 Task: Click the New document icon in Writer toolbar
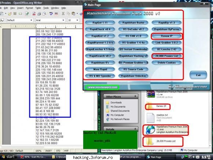[x=2, y=14]
